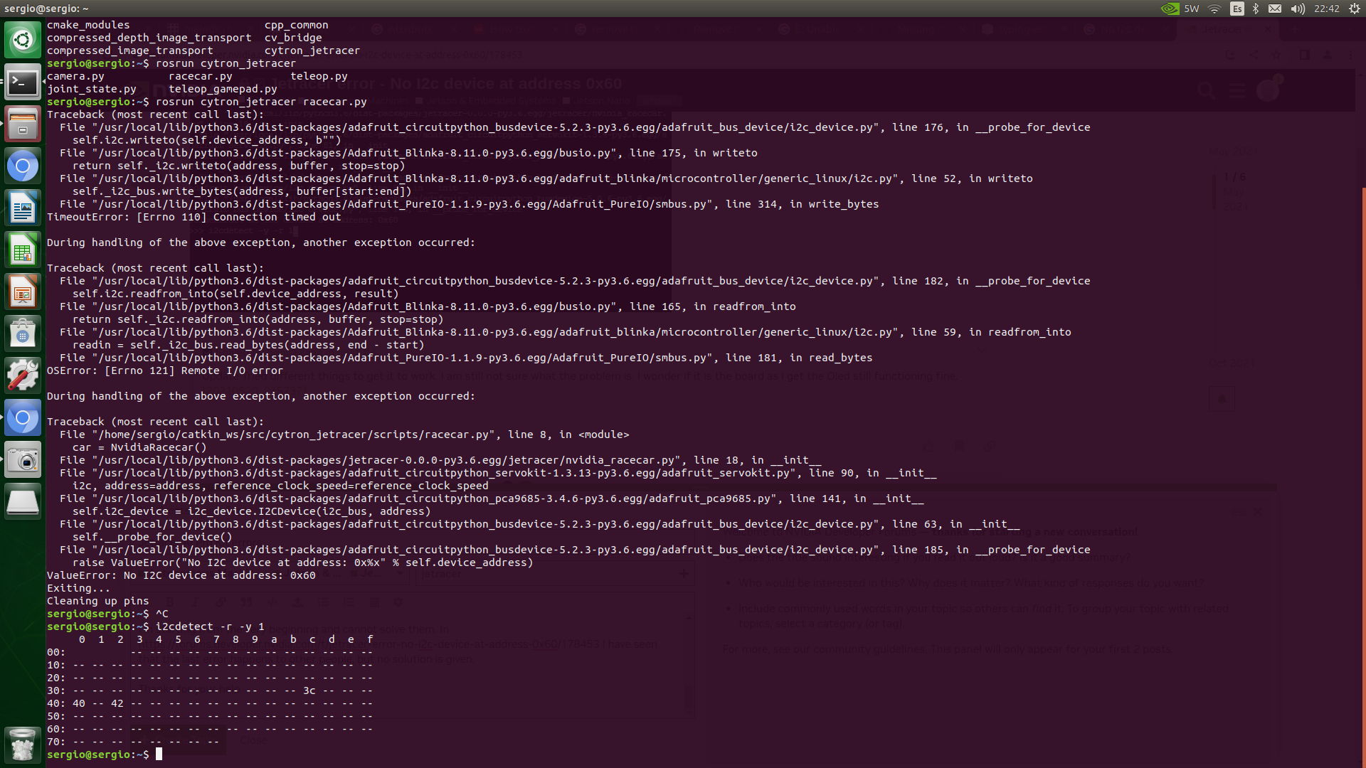Open the camera screenshot application icon

coord(23,460)
